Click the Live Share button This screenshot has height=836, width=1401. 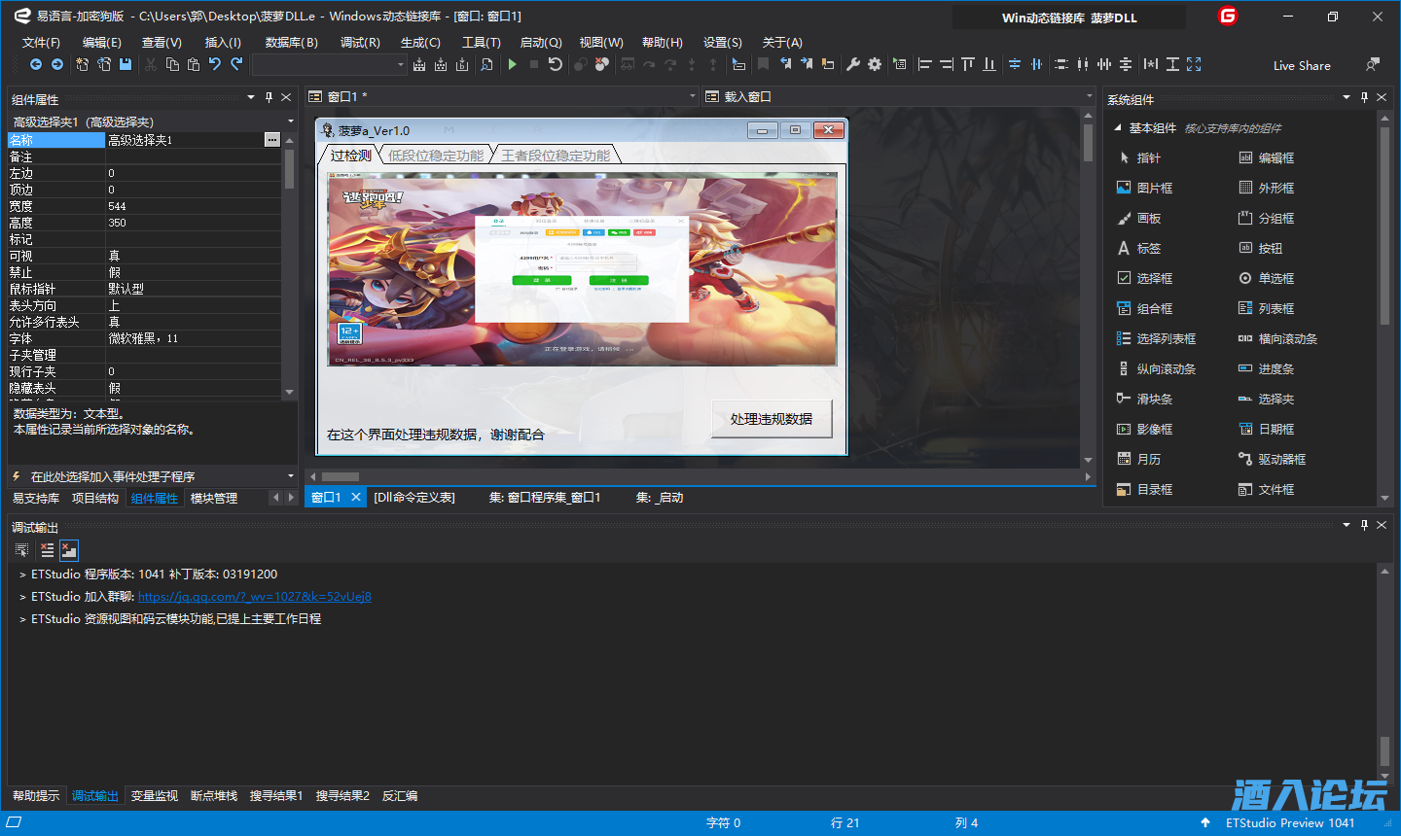[x=1302, y=65]
